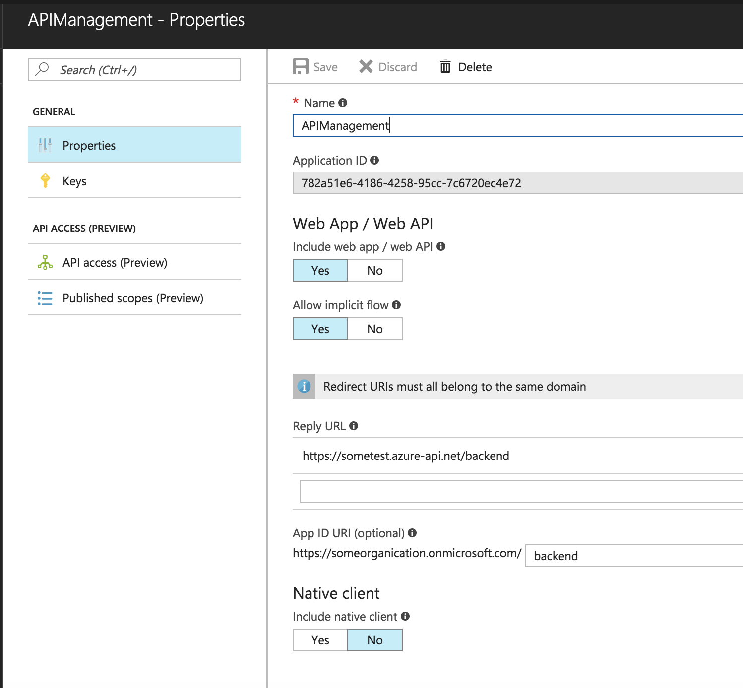Focus the Search (Ctrl+/) box
The height and width of the screenshot is (688, 743).
134,70
